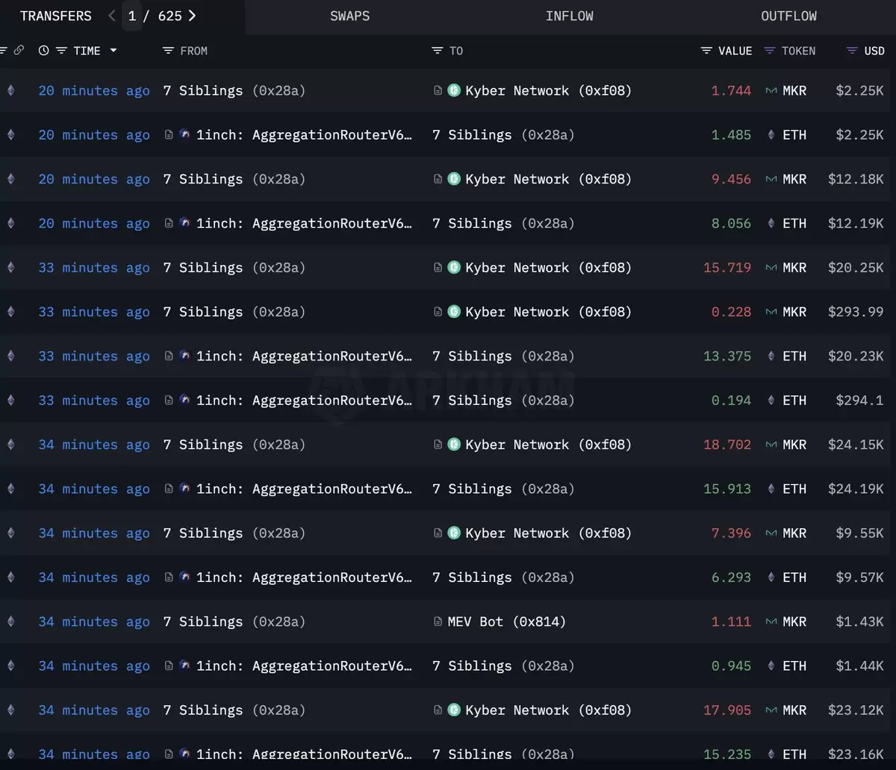This screenshot has width=896, height=770.
Task: Click the 1inch logo in the 0.945 ETH row
Action: (184, 666)
